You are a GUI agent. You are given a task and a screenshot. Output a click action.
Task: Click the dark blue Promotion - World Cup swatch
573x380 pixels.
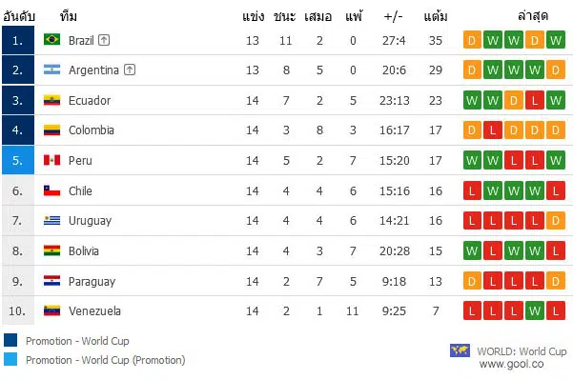click(10, 340)
